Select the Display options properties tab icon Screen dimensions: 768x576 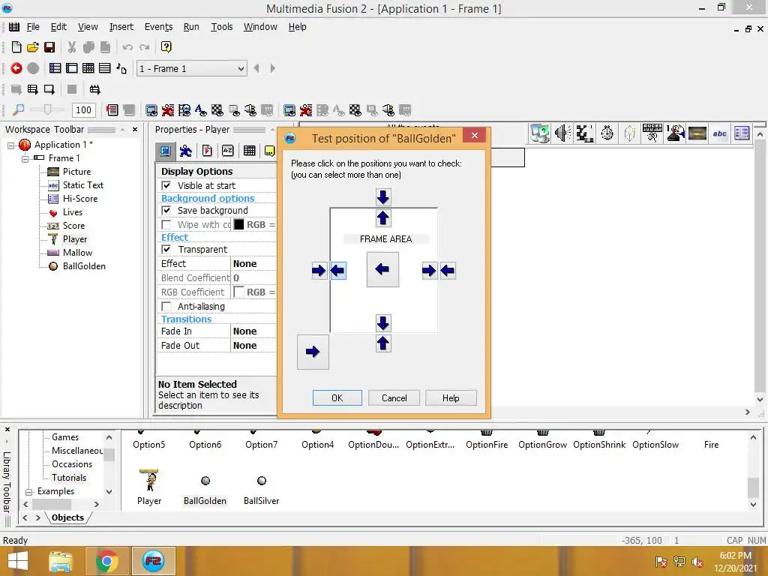[165, 151]
